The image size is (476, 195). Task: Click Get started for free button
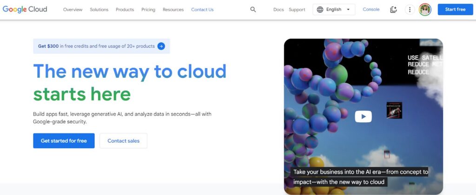[64, 141]
